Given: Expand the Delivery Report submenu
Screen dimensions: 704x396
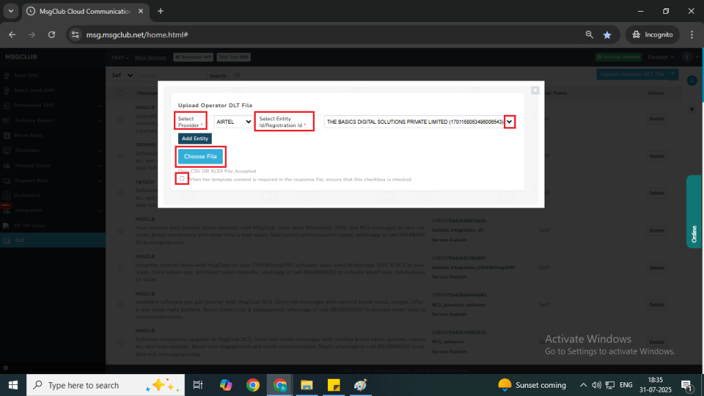Looking at the screenshot, I should [x=99, y=121].
